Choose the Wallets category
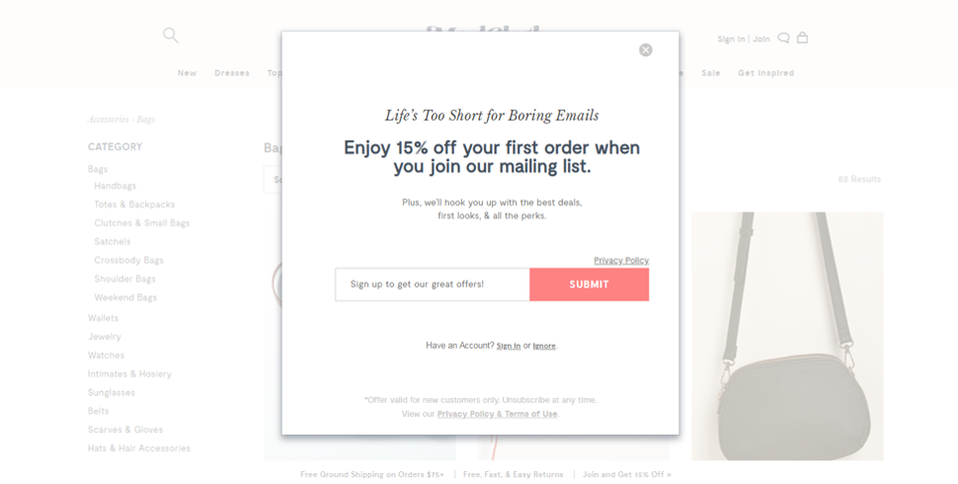Viewport: 958px width, 484px height. pos(103,318)
